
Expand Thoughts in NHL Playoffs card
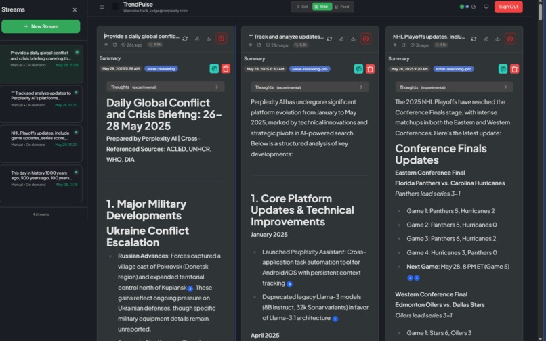pos(454,87)
